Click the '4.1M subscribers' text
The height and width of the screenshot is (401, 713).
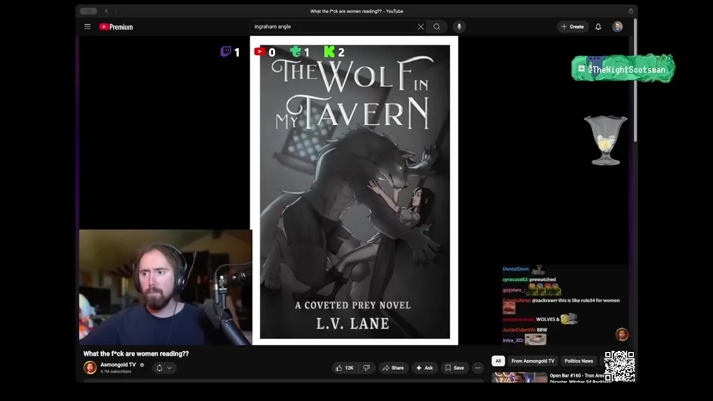[116, 371]
